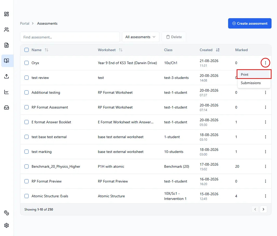Open the upload icon in sidebar
Image resolution: width=277 pixels, height=236 pixels.
click(x=7, y=76)
